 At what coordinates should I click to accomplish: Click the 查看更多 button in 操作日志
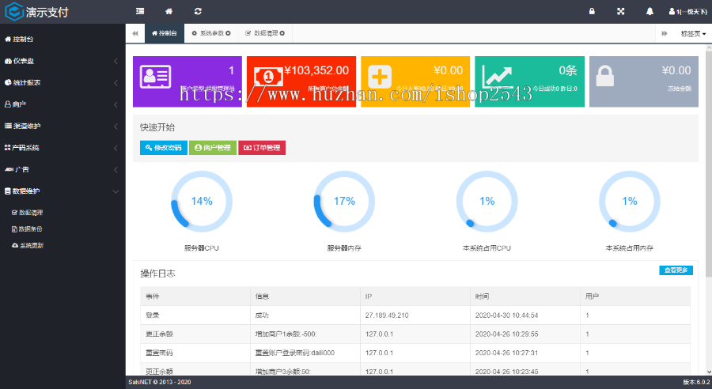pos(676,270)
